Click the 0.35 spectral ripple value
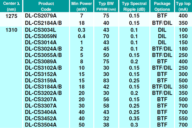 click(134, 119)
